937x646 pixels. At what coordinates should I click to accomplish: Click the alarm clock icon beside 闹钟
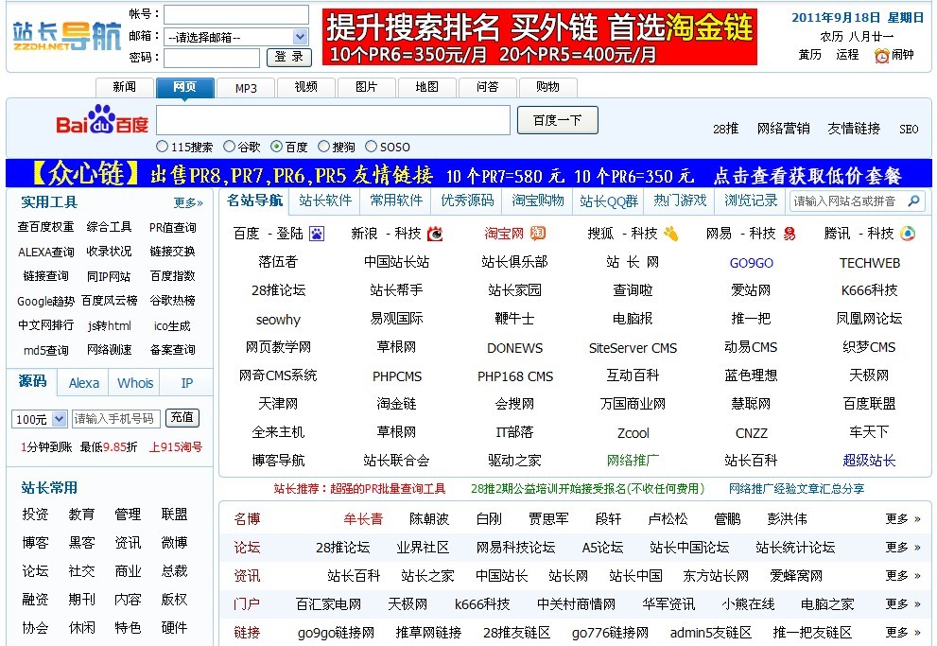click(882, 56)
